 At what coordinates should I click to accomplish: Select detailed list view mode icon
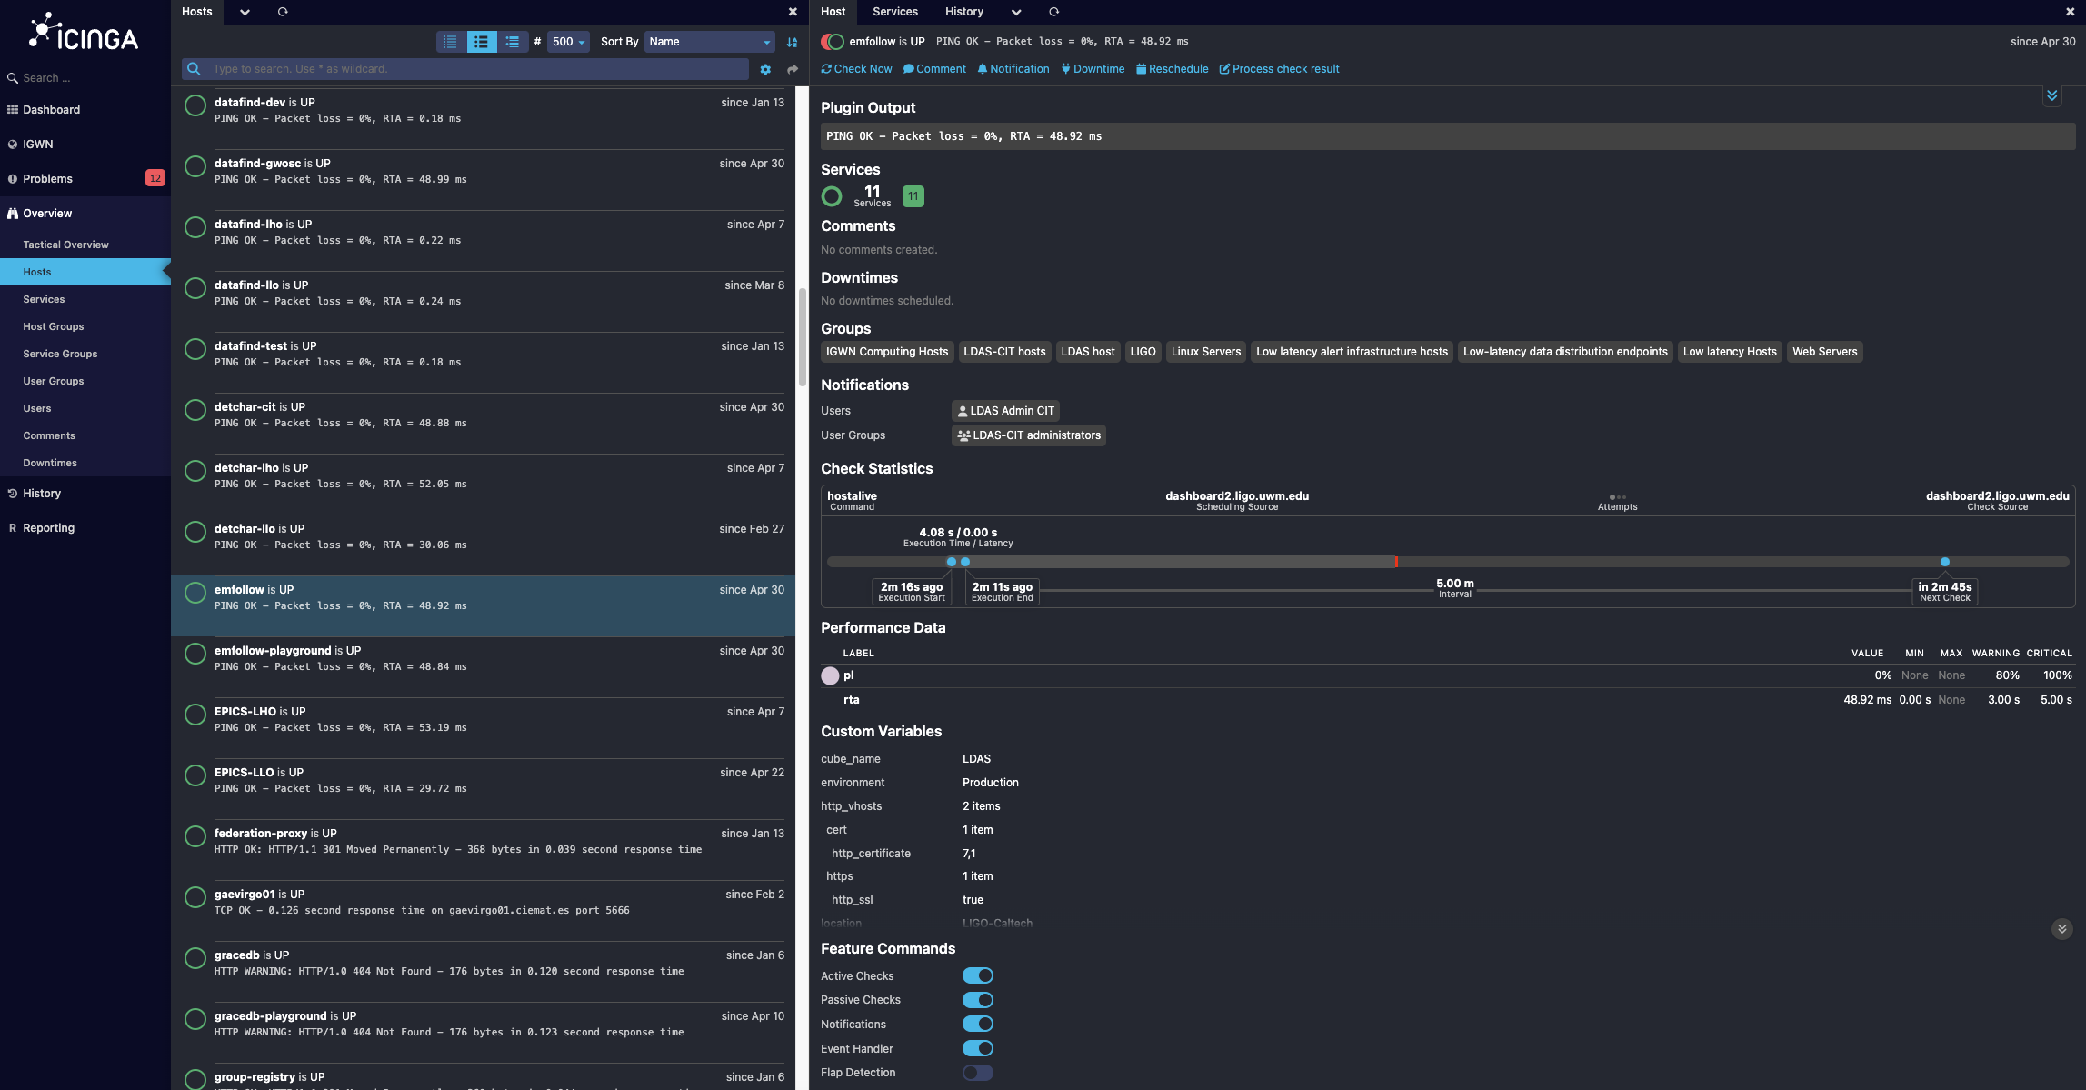512,42
